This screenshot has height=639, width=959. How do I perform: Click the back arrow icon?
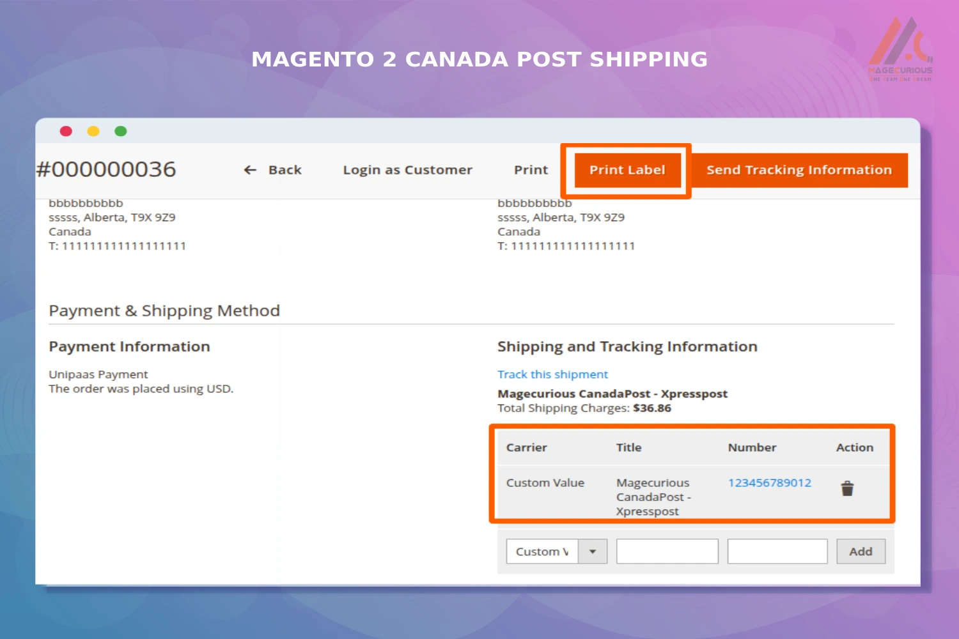point(250,170)
